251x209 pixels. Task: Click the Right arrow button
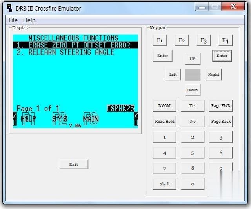click(214, 75)
